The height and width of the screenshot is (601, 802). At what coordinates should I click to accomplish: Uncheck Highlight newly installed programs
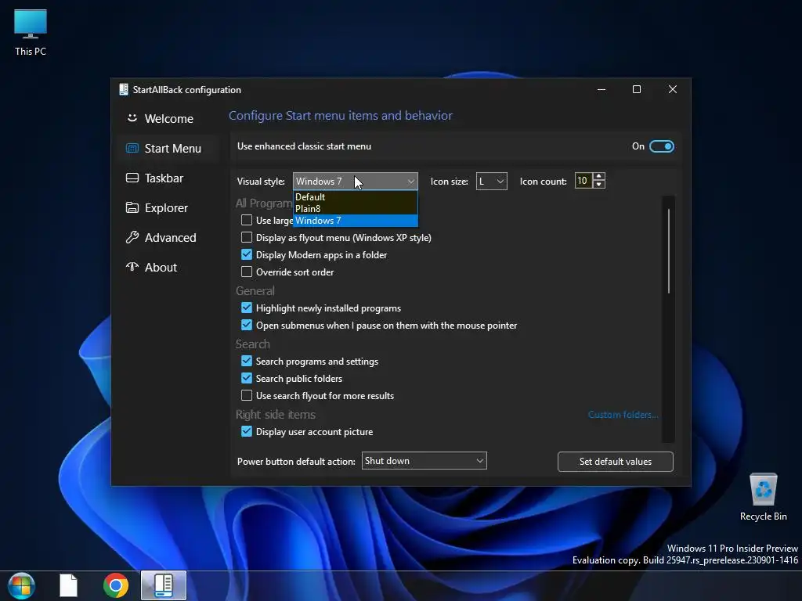247,308
